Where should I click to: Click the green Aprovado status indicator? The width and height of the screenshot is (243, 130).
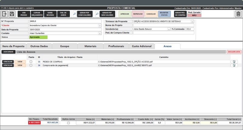click(38, 37)
